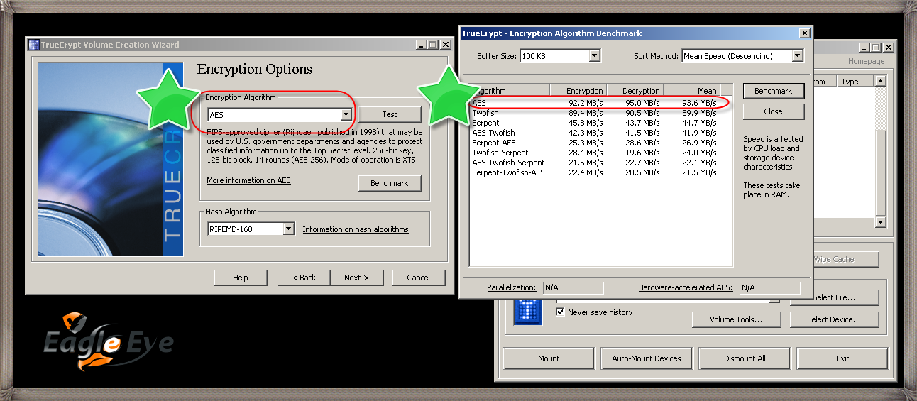
Task: Click the Hardware-accelerated AES N/A field
Action: pyautogui.click(x=769, y=287)
